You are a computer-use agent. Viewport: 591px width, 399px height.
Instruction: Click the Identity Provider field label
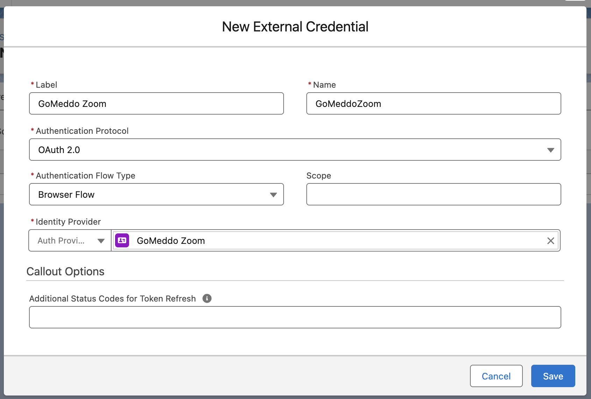[x=68, y=222]
